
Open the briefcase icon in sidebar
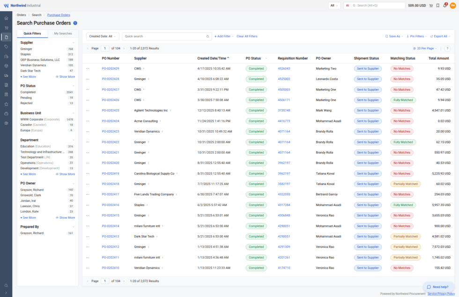click(6, 114)
